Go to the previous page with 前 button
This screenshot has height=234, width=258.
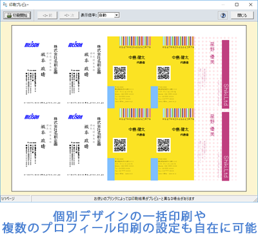click(x=47, y=15)
